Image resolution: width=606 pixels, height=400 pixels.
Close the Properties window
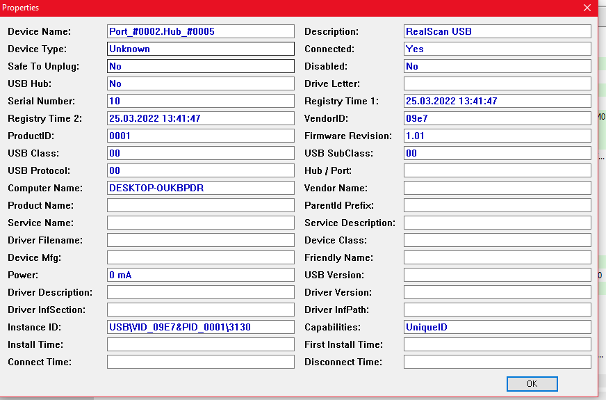coord(587,8)
